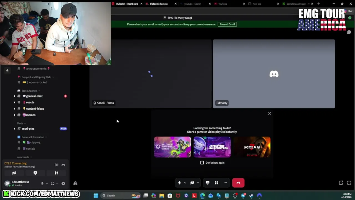Screen dimensions: 355x200
Task: Switch to IRLToolkit Remote browser tab
Action: (x=159, y=4)
